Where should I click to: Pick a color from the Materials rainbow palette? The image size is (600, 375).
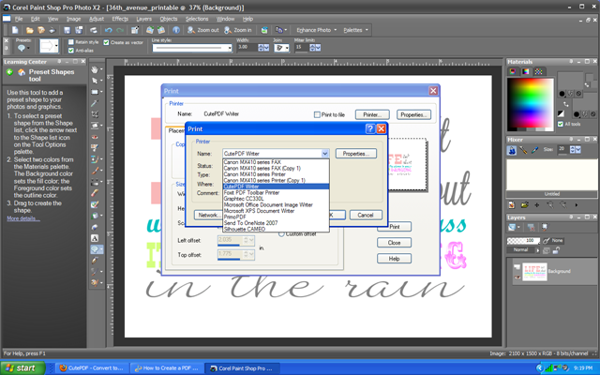pyautogui.click(x=531, y=102)
